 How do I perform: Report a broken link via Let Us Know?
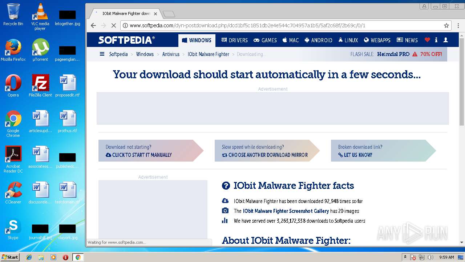tap(355, 155)
